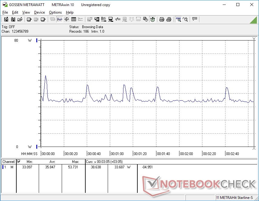Click the bottom cursor arrow on time axis
The height and width of the screenshot is (201, 259).
254,148
